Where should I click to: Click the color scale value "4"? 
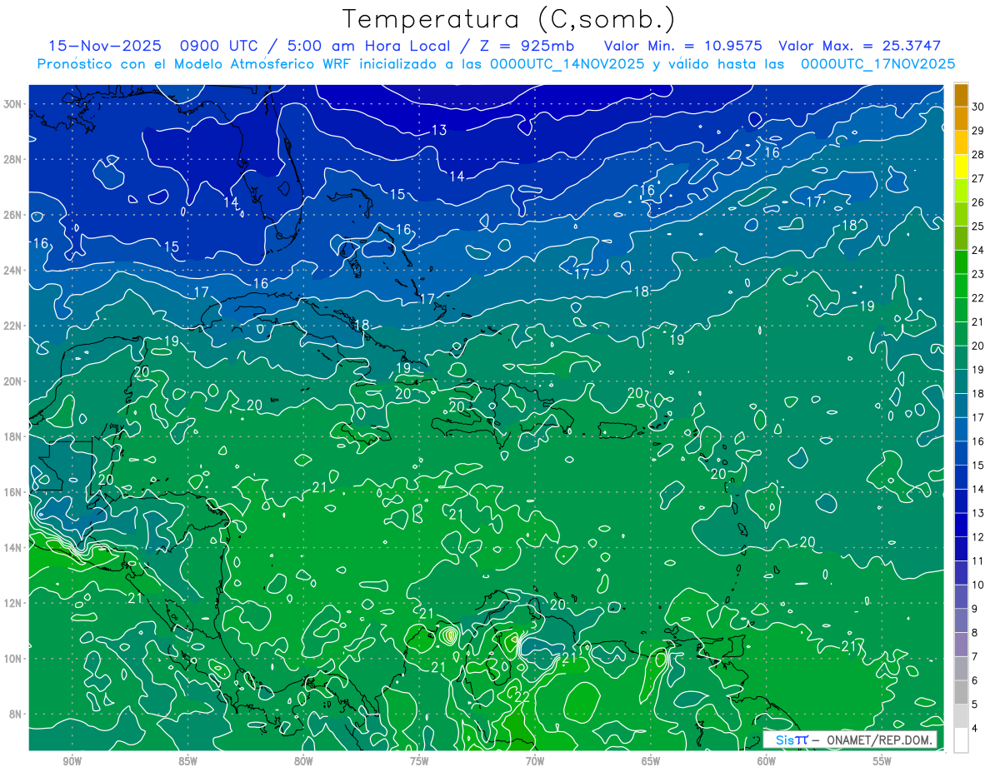point(975,729)
